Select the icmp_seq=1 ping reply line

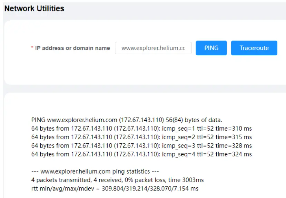click(x=141, y=129)
